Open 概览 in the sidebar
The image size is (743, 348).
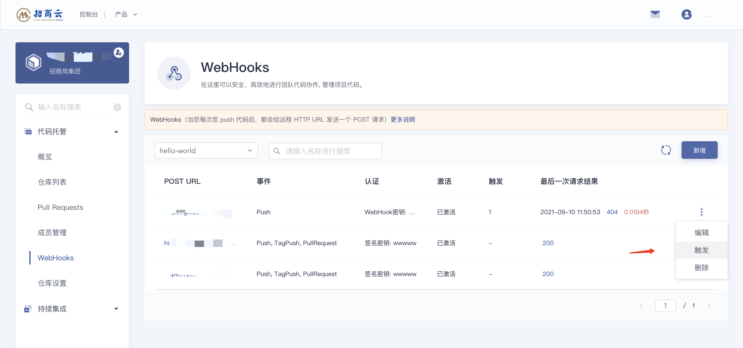(45, 157)
